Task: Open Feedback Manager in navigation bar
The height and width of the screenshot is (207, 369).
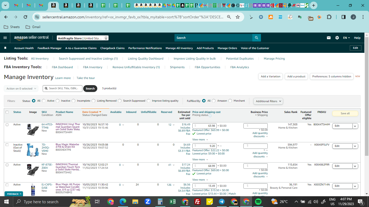Action: (x=49, y=48)
